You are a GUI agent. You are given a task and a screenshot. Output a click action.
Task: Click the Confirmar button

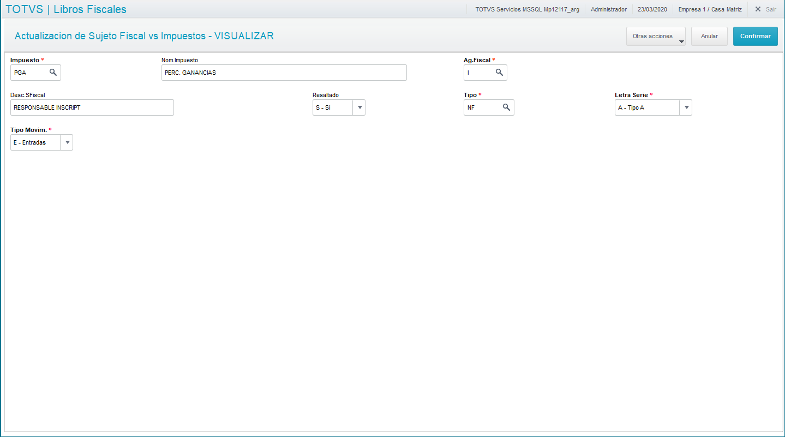click(755, 36)
